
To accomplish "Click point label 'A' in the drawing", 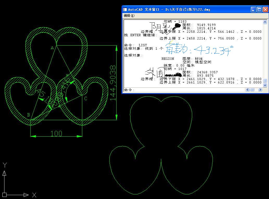I will tap(52, 48).
